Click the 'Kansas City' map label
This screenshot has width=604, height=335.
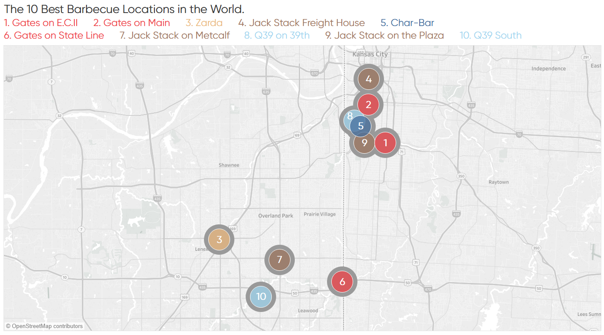click(x=370, y=55)
